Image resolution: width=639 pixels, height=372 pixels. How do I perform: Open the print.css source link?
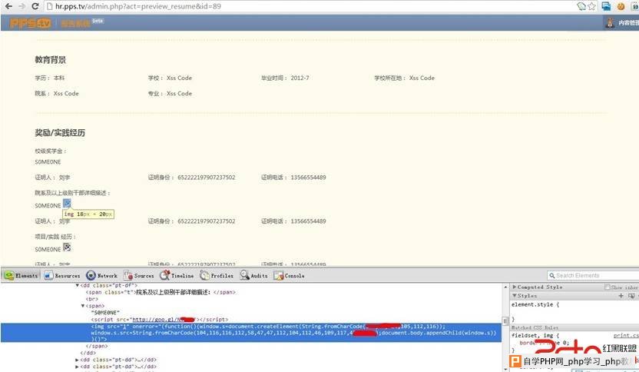(x=625, y=335)
